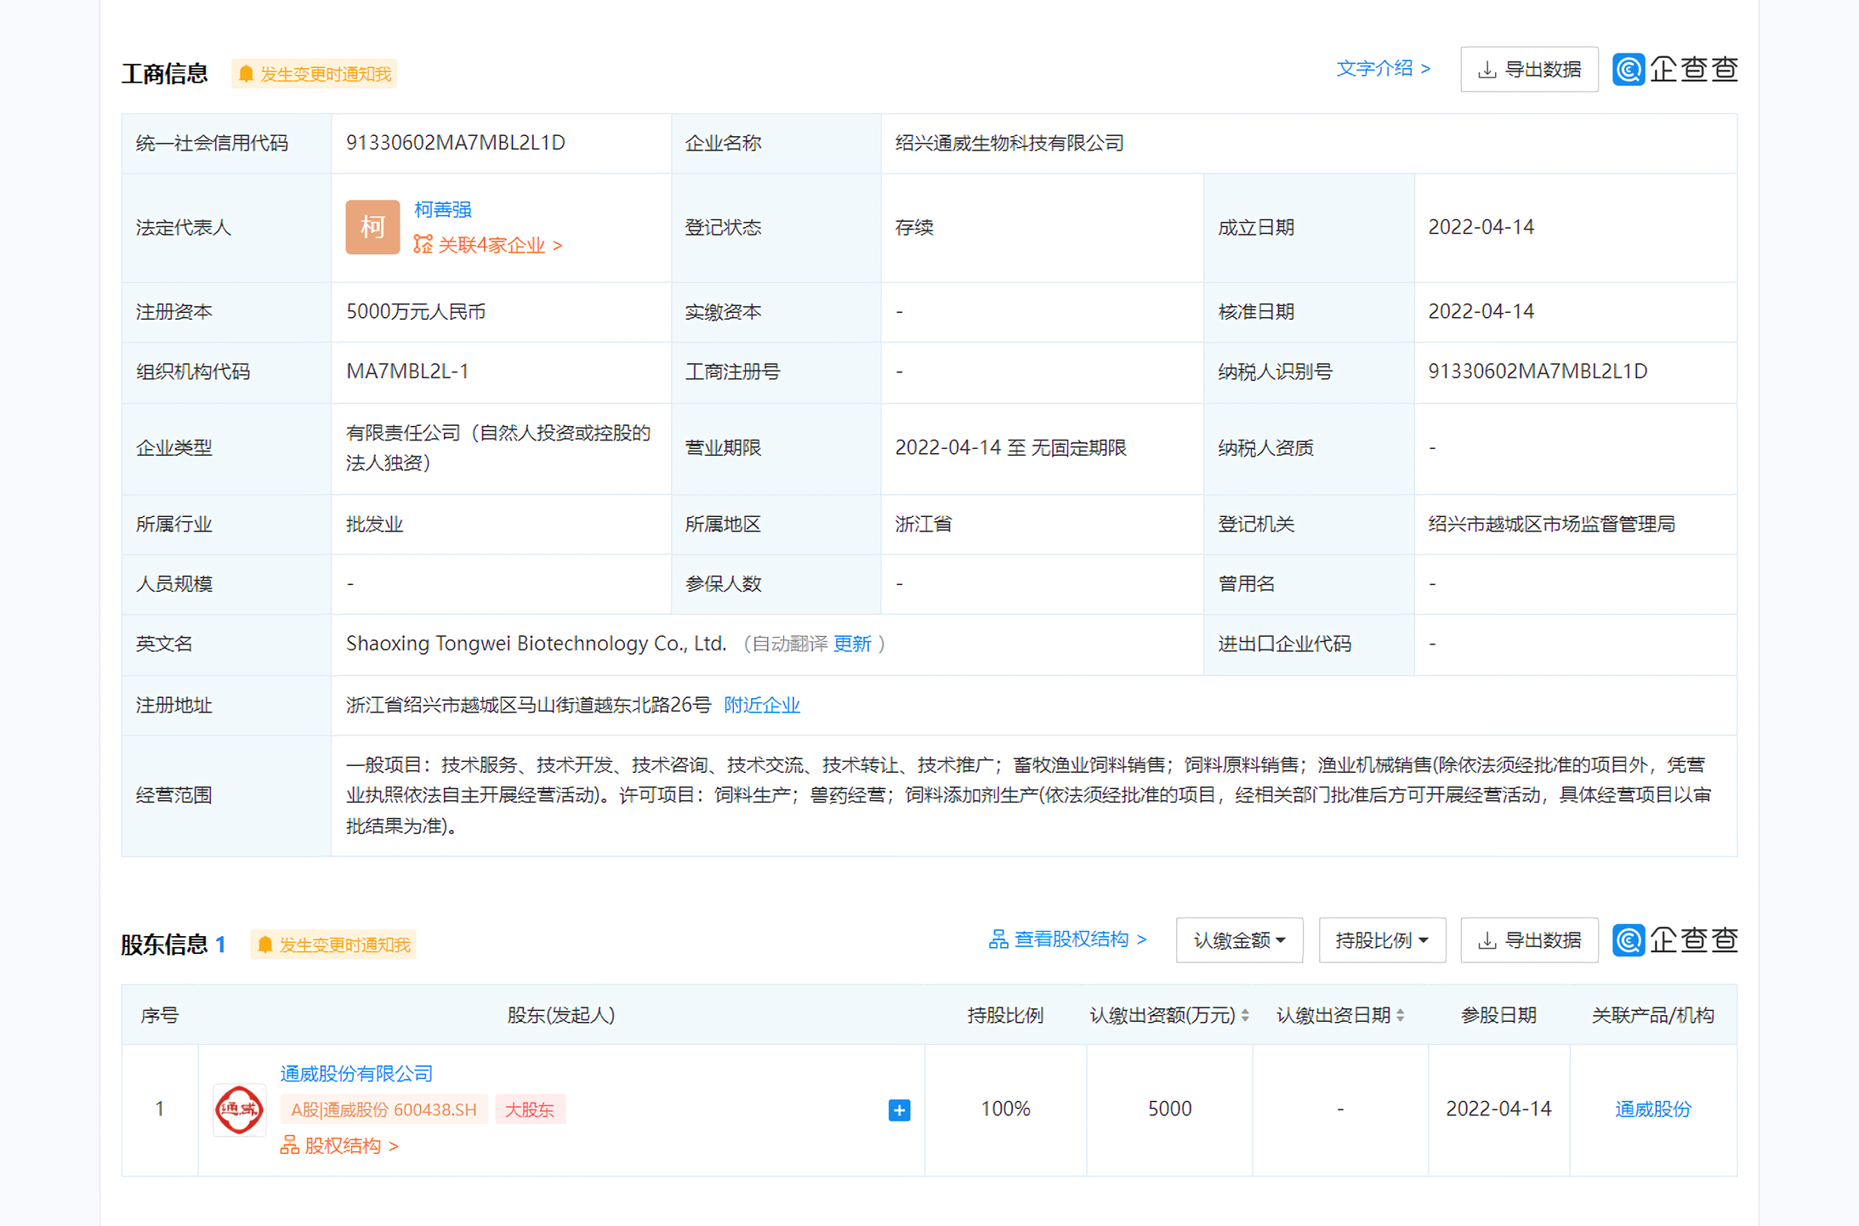
Task: Open 股权结构 link under shareholder
Action: click(340, 1146)
